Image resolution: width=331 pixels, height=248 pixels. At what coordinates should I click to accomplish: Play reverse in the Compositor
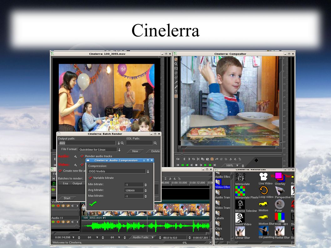pyautogui.click(x=187, y=165)
